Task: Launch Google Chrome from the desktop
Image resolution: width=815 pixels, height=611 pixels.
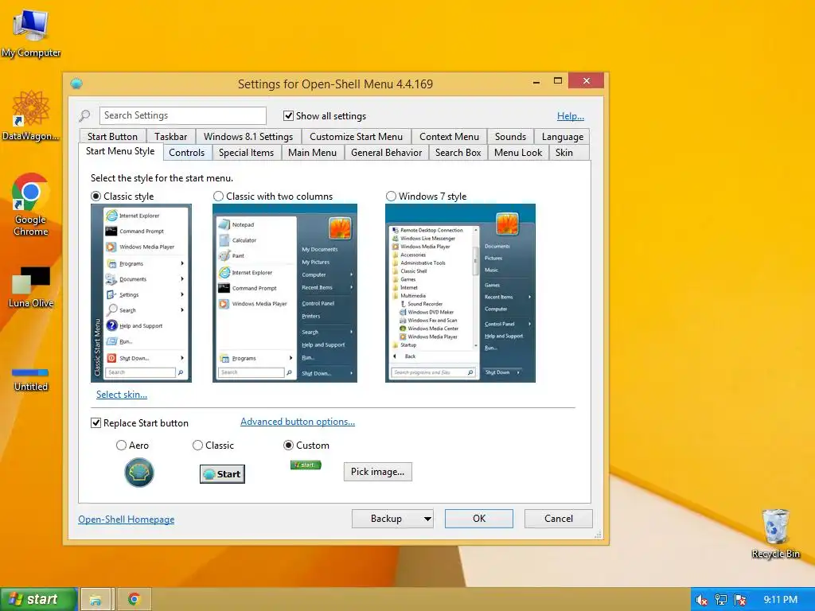Action: (31, 204)
